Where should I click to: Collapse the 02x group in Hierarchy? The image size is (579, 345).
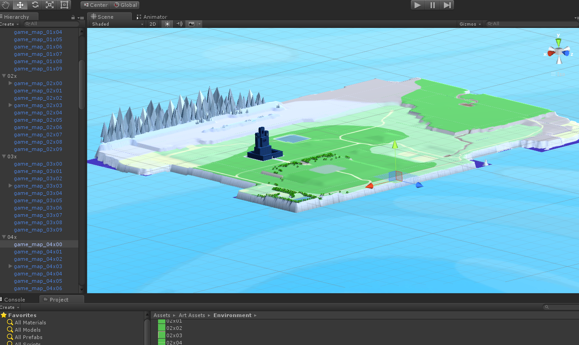pyautogui.click(x=4, y=76)
